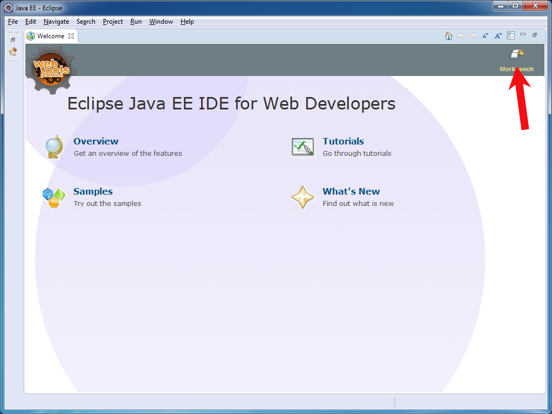Viewport: 552px width, 414px height.
Task: Open the Run menu
Action: pos(136,22)
